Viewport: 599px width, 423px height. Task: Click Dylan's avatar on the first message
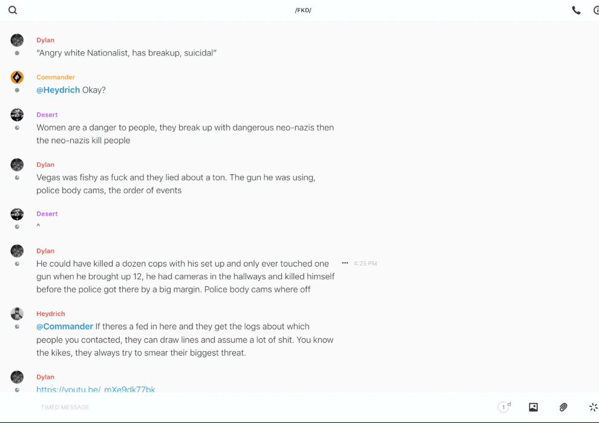[17, 40]
